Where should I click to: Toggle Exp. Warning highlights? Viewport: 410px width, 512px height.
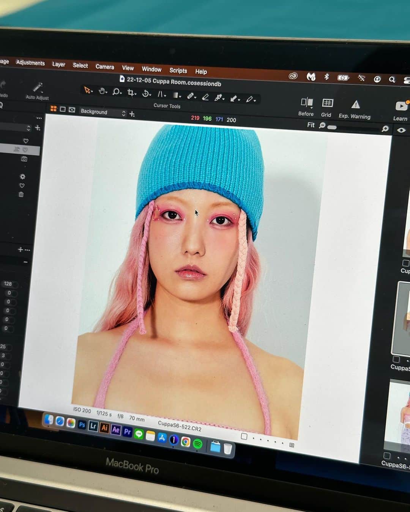click(355, 110)
